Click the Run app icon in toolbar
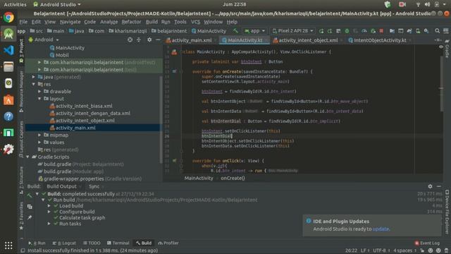The height and width of the screenshot is (254, 451). pyautogui.click(x=321, y=31)
